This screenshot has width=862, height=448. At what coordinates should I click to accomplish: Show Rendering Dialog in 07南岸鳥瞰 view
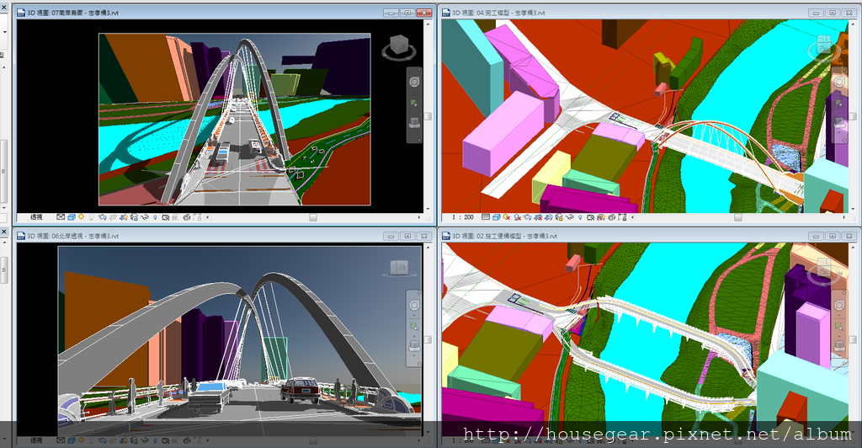pos(103,217)
